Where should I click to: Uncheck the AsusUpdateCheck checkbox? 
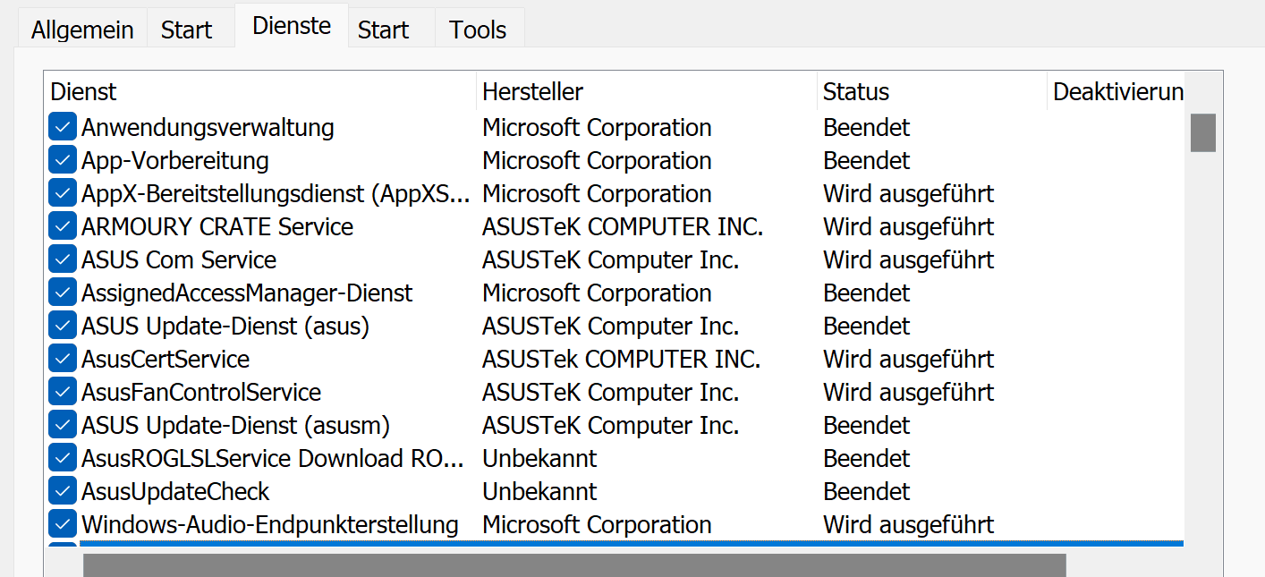pos(62,491)
